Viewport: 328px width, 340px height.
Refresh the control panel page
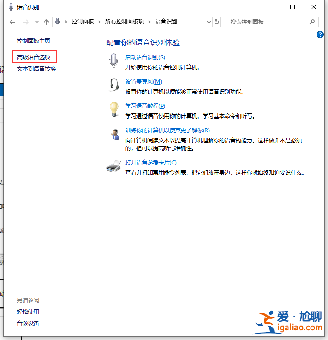(216, 22)
